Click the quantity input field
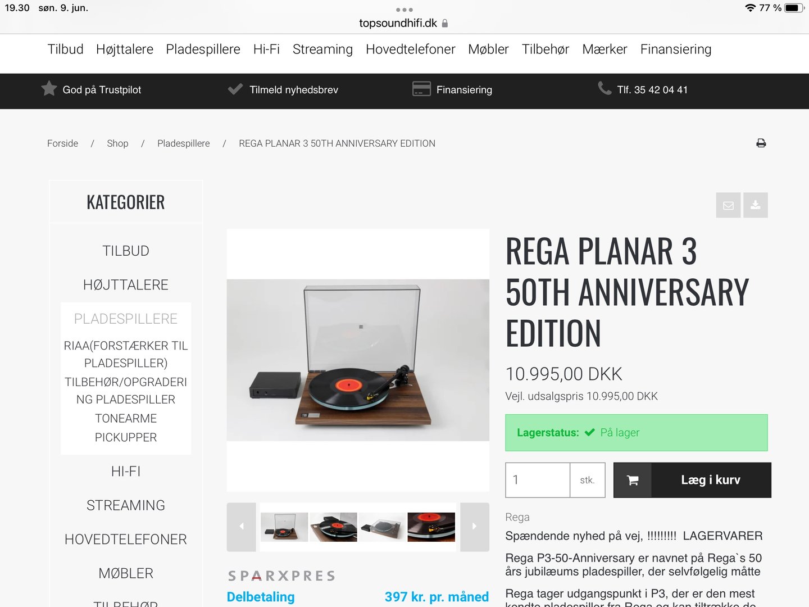The width and height of the screenshot is (809, 607). pyautogui.click(x=538, y=480)
